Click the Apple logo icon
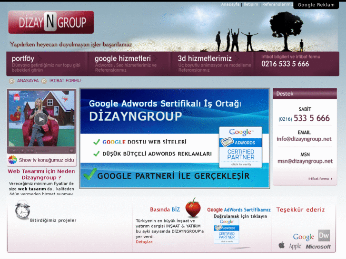This screenshot has height=259, width=346. pos(282,245)
